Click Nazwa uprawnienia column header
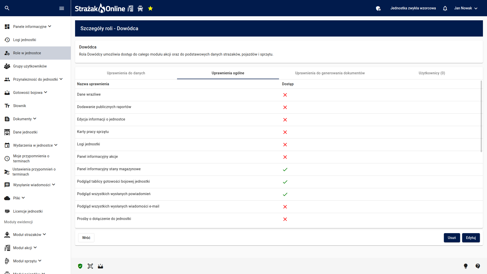487x274 pixels. point(93,84)
